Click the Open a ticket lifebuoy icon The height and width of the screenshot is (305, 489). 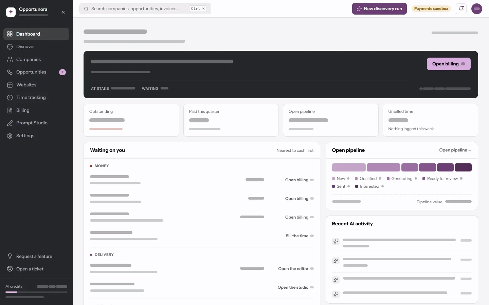pos(10,269)
